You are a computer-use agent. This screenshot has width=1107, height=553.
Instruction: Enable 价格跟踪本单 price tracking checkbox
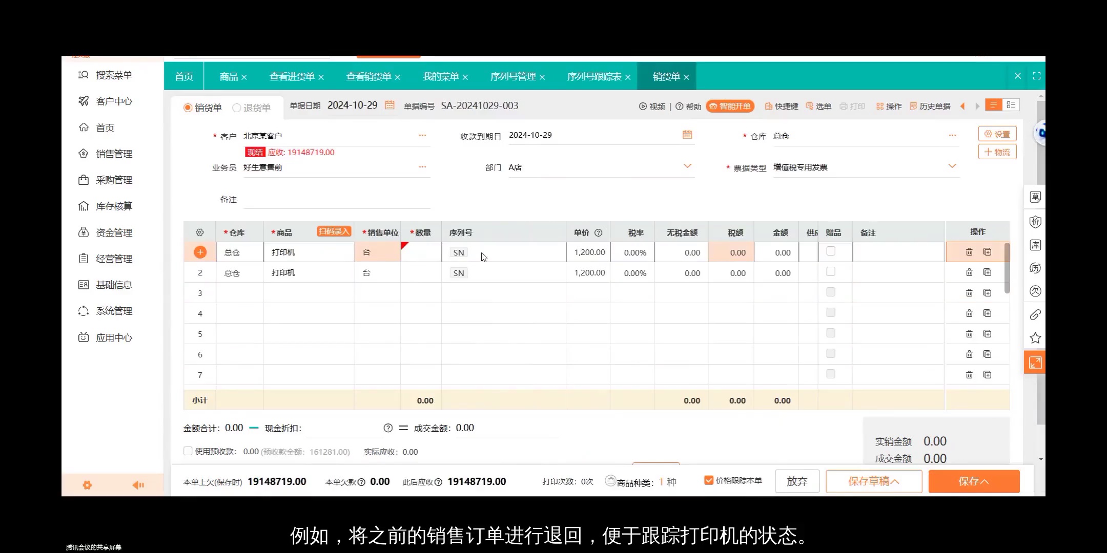click(x=709, y=481)
